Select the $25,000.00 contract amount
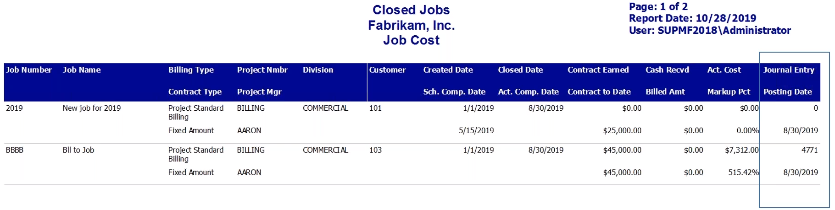Screen dimensions: 835x210 pos(622,131)
